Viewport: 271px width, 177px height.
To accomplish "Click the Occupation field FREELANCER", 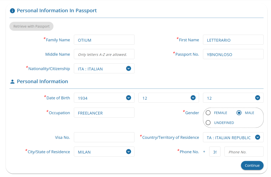I will coord(104,113).
